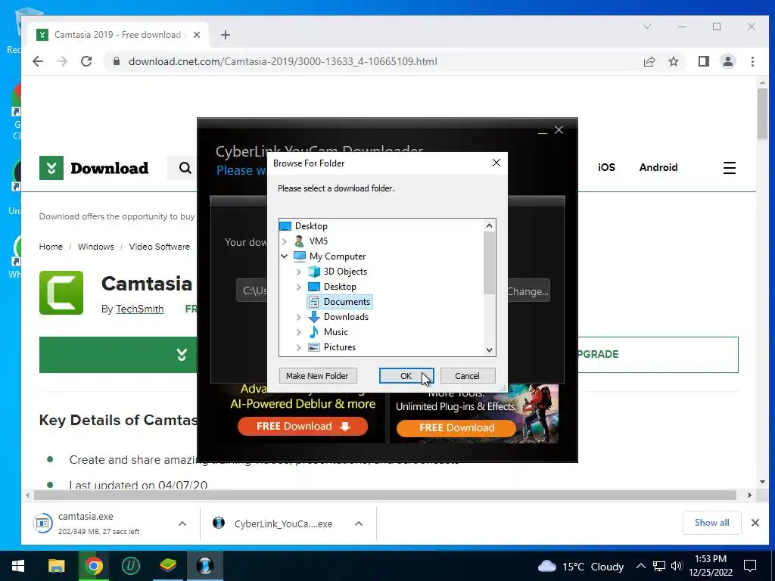The width and height of the screenshot is (775, 581).
Task: Collapse the My Computer tree node
Action: 285,256
